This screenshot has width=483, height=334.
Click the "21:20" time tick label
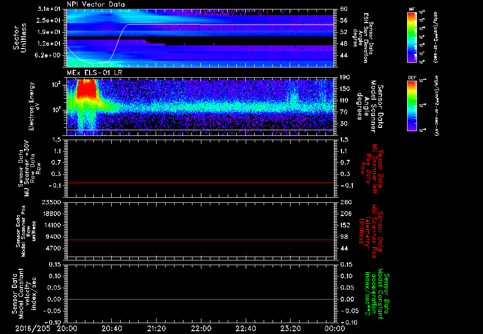point(156,329)
